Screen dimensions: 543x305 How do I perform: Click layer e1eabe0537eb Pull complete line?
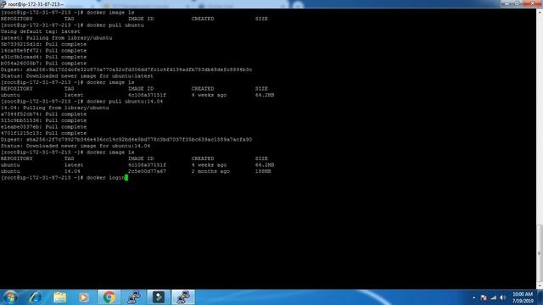click(x=43, y=127)
